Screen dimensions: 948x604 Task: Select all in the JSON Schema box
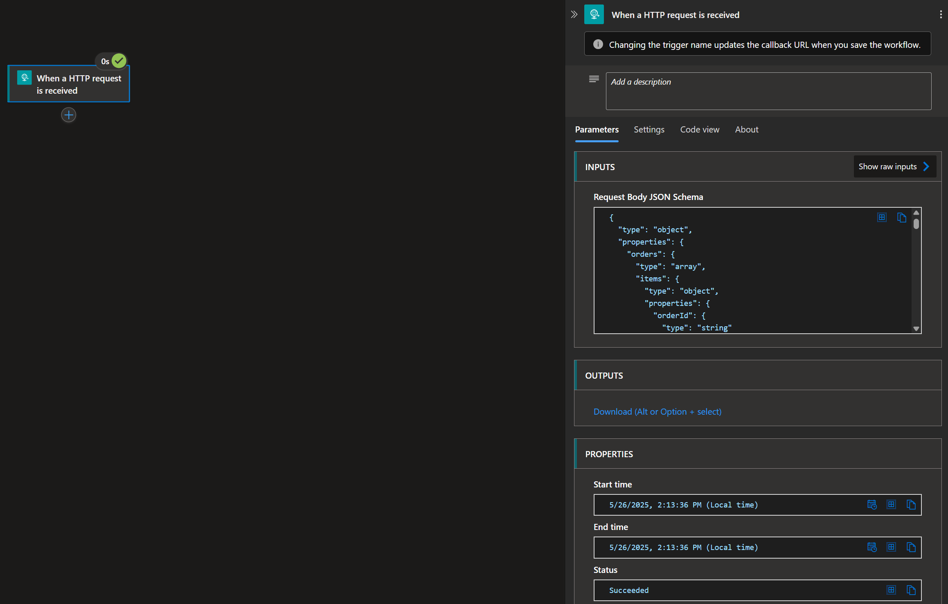(882, 218)
